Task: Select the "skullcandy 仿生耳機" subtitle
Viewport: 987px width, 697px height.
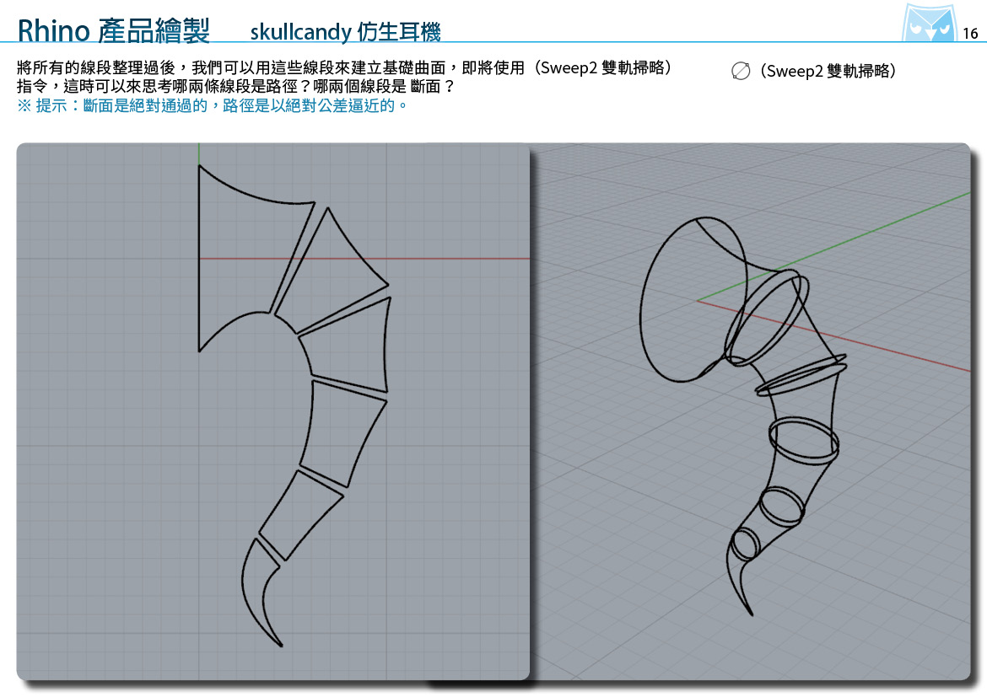Action: [346, 31]
